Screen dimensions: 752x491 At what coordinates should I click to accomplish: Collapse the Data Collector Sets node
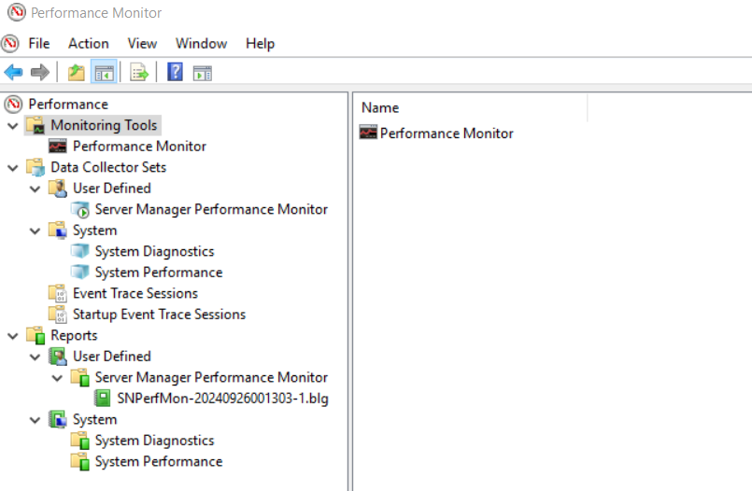point(13,168)
